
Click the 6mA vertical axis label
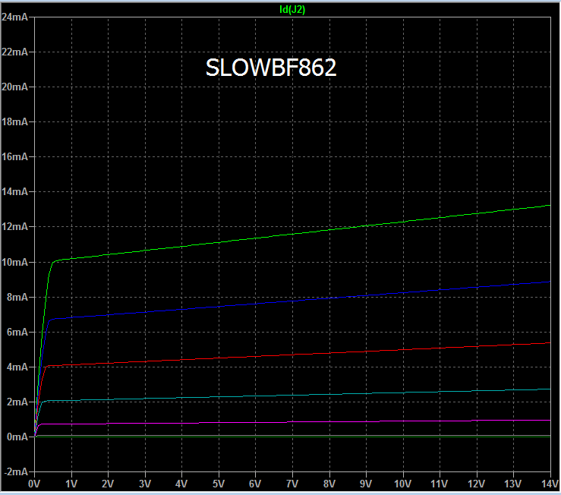(17, 332)
